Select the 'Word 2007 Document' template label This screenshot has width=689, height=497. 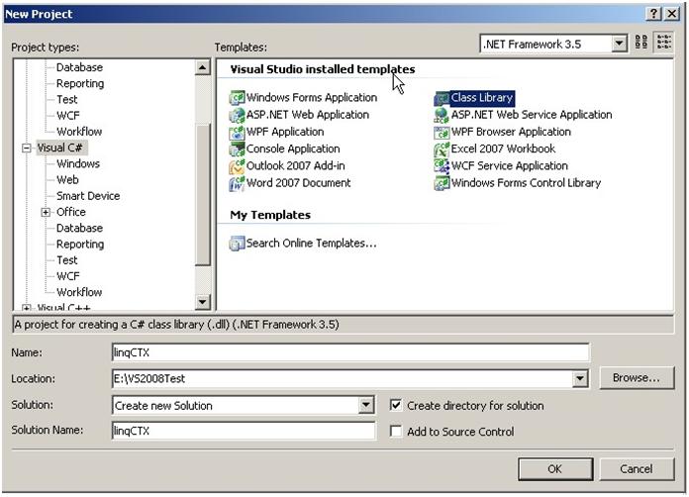[298, 183]
